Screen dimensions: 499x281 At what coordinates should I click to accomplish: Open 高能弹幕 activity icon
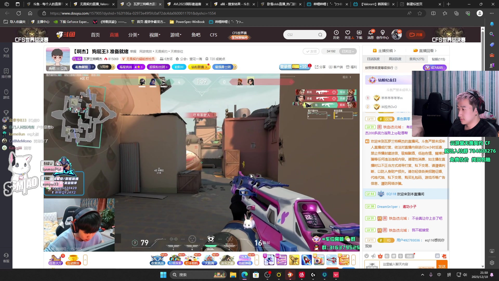[x=245, y=260]
